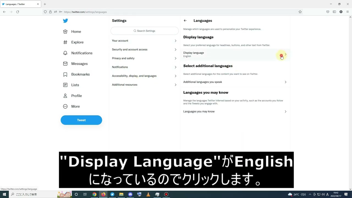Open Display language English option
352x198 pixels.
[x=235, y=54]
